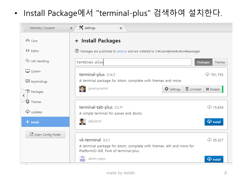Open the System settings section

click(45, 71)
